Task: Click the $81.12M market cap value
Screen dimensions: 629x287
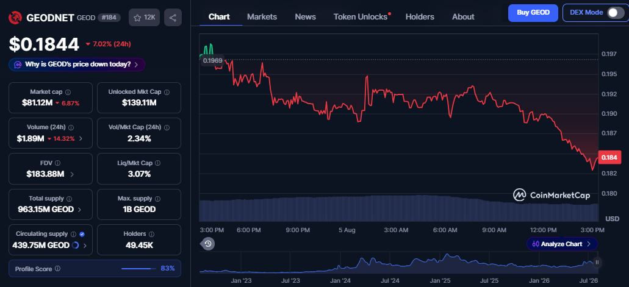Action: click(x=37, y=103)
